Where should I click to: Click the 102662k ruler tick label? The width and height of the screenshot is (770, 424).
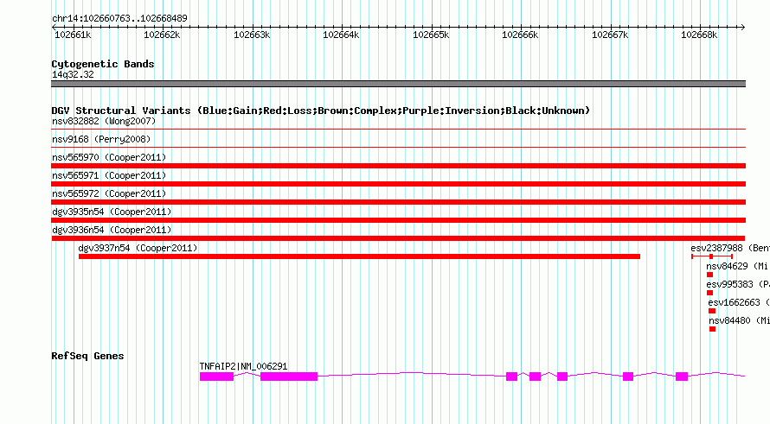162,35
